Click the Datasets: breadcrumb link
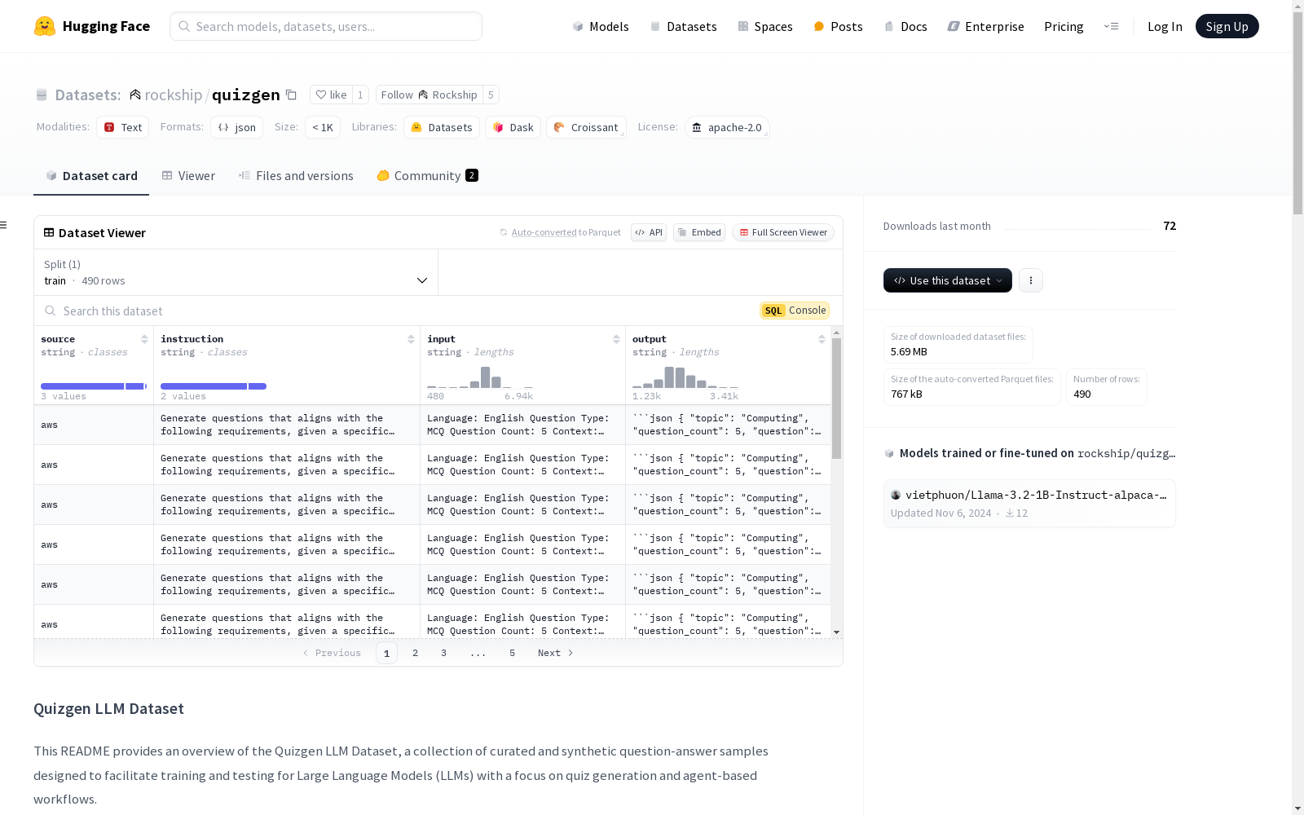Image resolution: width=1304 pixels, height=815 pixels. pyautogui.click(x=87, y=95)
